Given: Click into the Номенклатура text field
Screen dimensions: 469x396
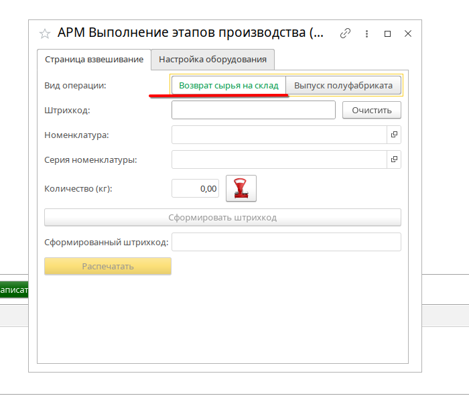Looking at the screenshot, I should click(279, 135).
